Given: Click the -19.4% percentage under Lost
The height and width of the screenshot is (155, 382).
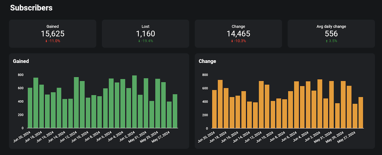Looking at the screenshot, I should click(147, 41).
